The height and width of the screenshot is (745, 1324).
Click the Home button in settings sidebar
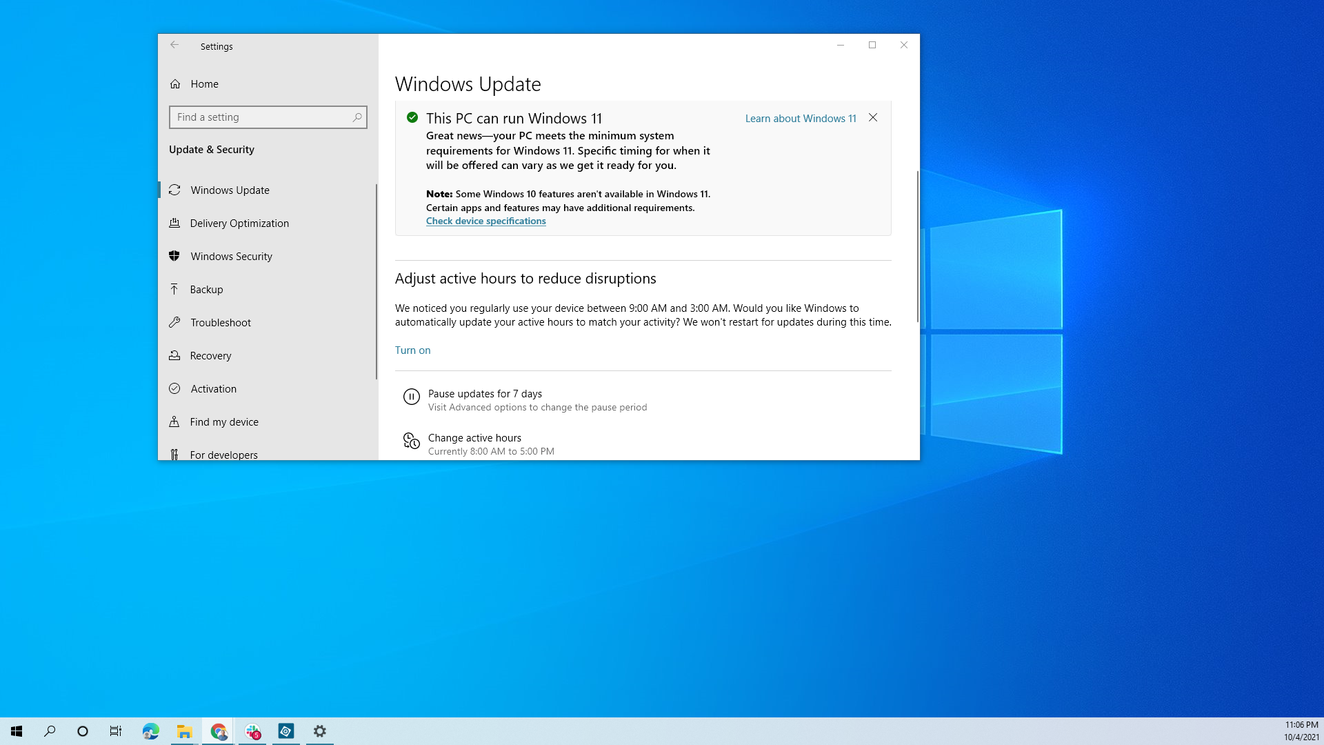tap(205, 83)
